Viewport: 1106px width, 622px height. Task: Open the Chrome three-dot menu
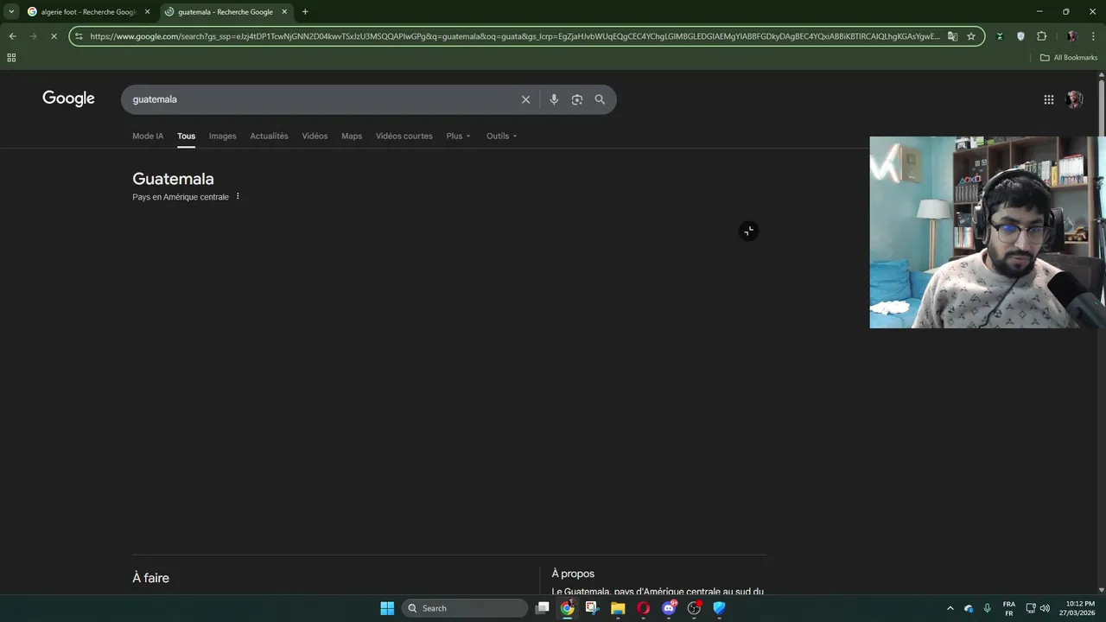(1094, 36)
